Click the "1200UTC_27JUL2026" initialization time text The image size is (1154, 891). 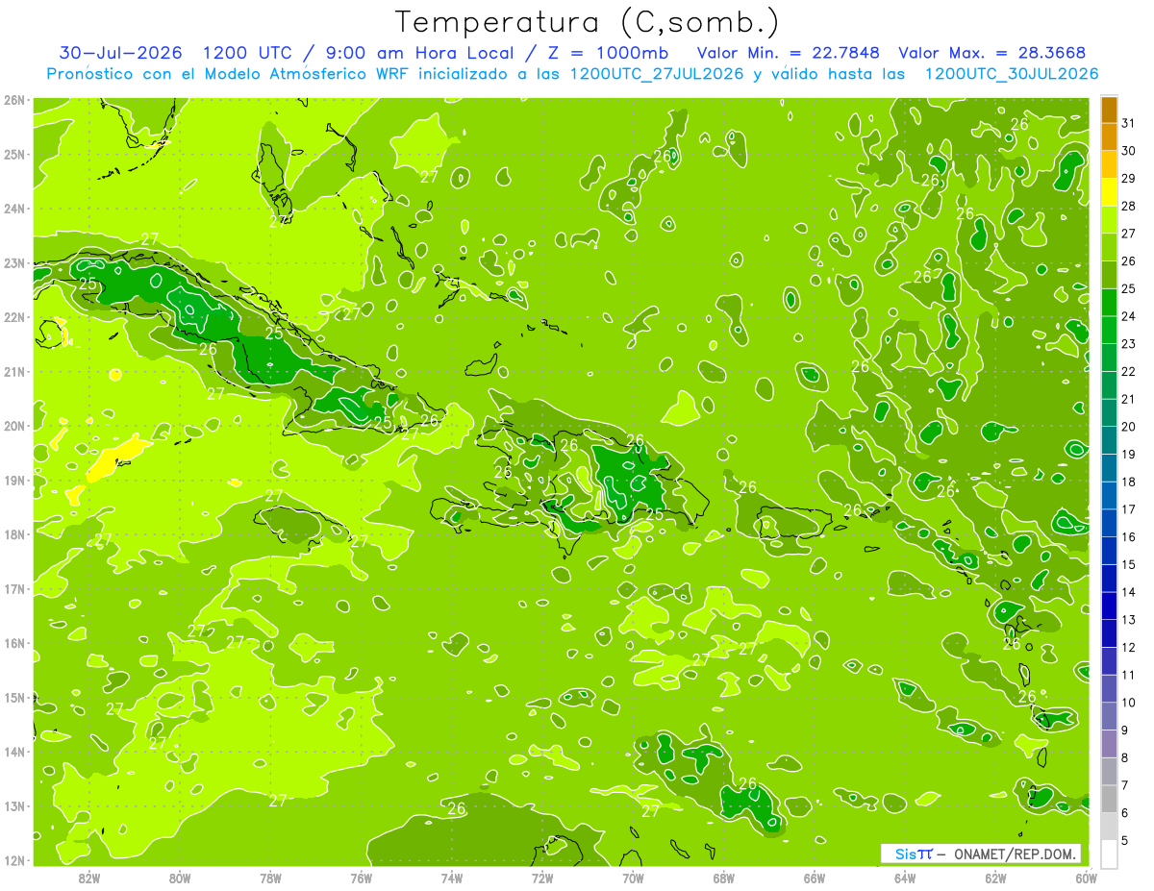(x=657, y=74)
